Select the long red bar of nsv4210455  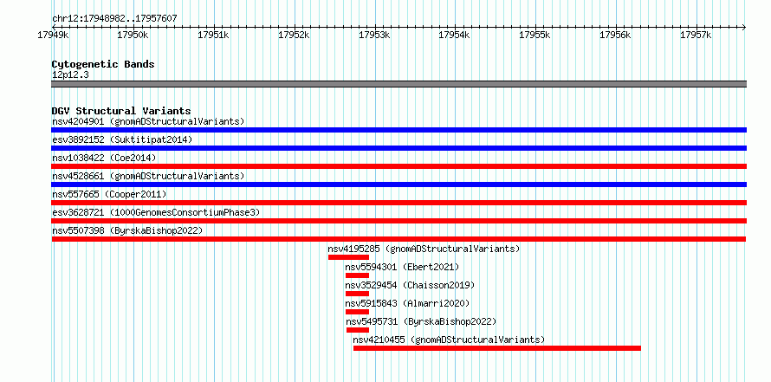coord(497,348)
